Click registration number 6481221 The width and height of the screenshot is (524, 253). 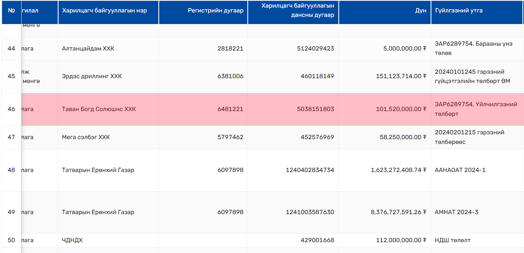tap(231, 109)
